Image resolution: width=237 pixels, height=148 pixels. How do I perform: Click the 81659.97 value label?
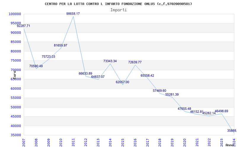(x=61, y=45)
